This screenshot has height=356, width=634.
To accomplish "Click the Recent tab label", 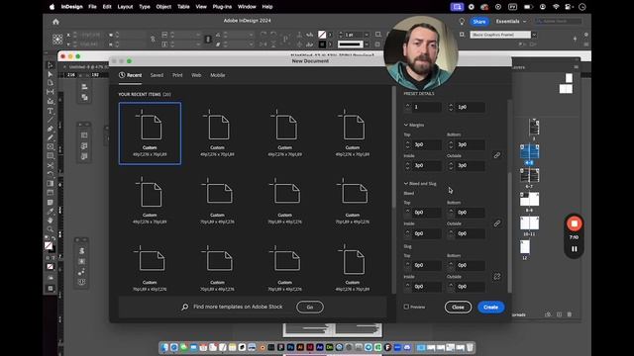I will pos(135,75).
